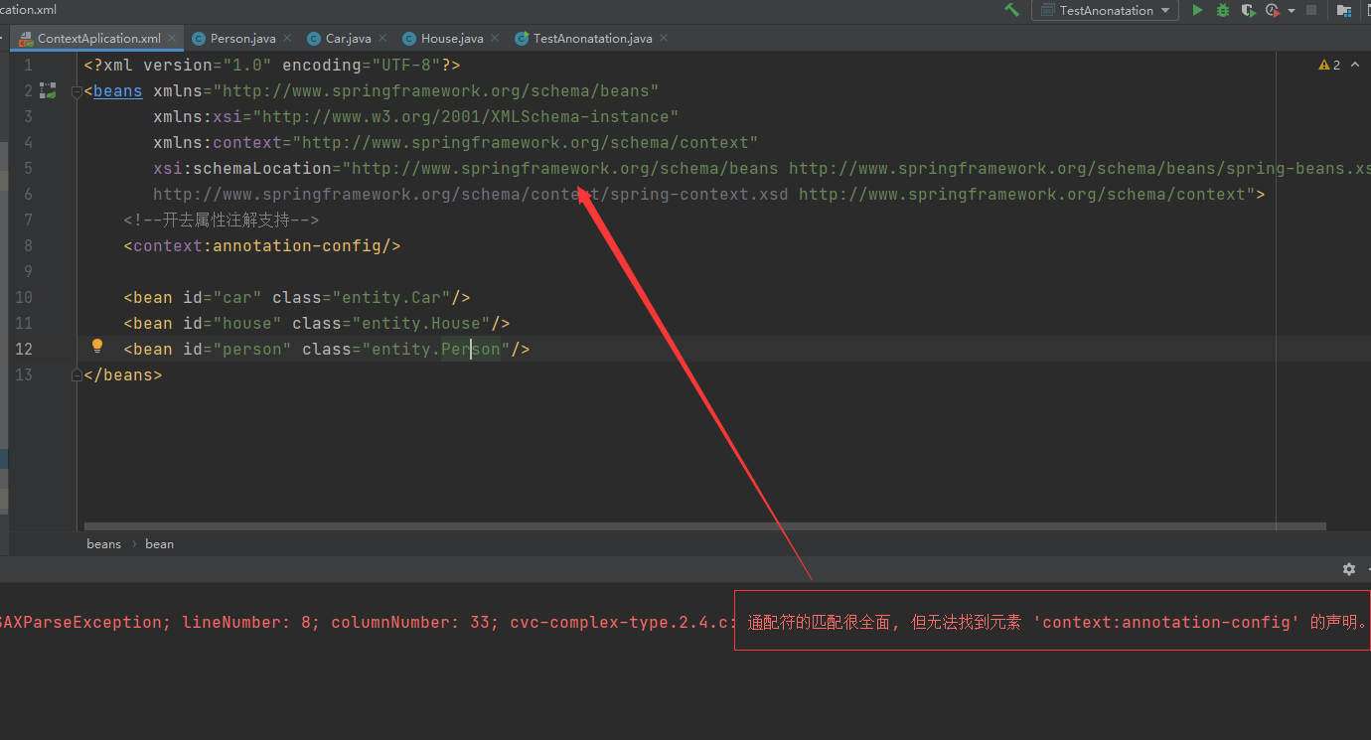
Task: Run with coverage shield icon
Action: [1248, 10]
